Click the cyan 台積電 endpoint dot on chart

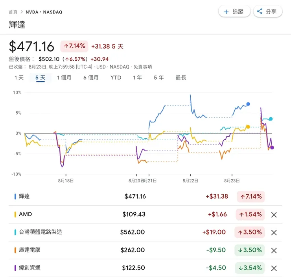[271, 119]
